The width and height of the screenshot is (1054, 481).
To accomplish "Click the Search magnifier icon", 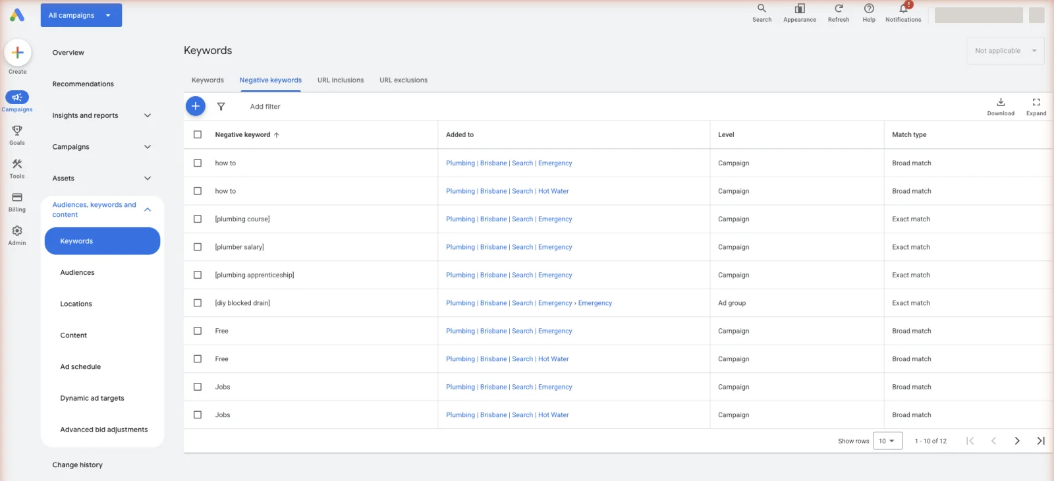I will click(x=762, y=9).
